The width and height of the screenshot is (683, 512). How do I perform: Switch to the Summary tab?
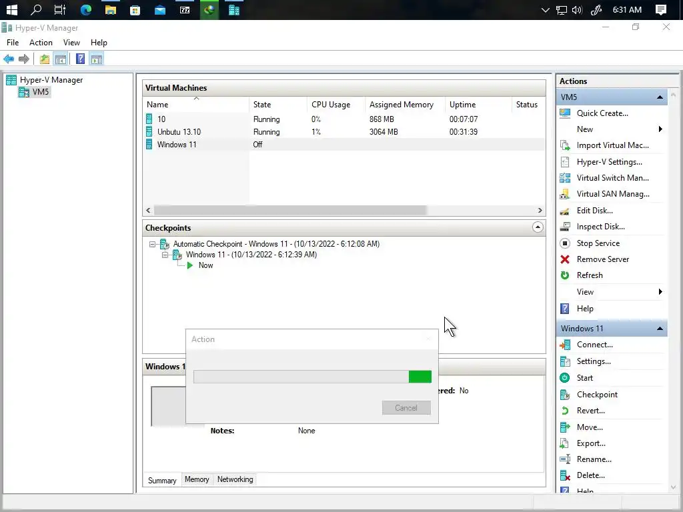[x=162, y=480]
